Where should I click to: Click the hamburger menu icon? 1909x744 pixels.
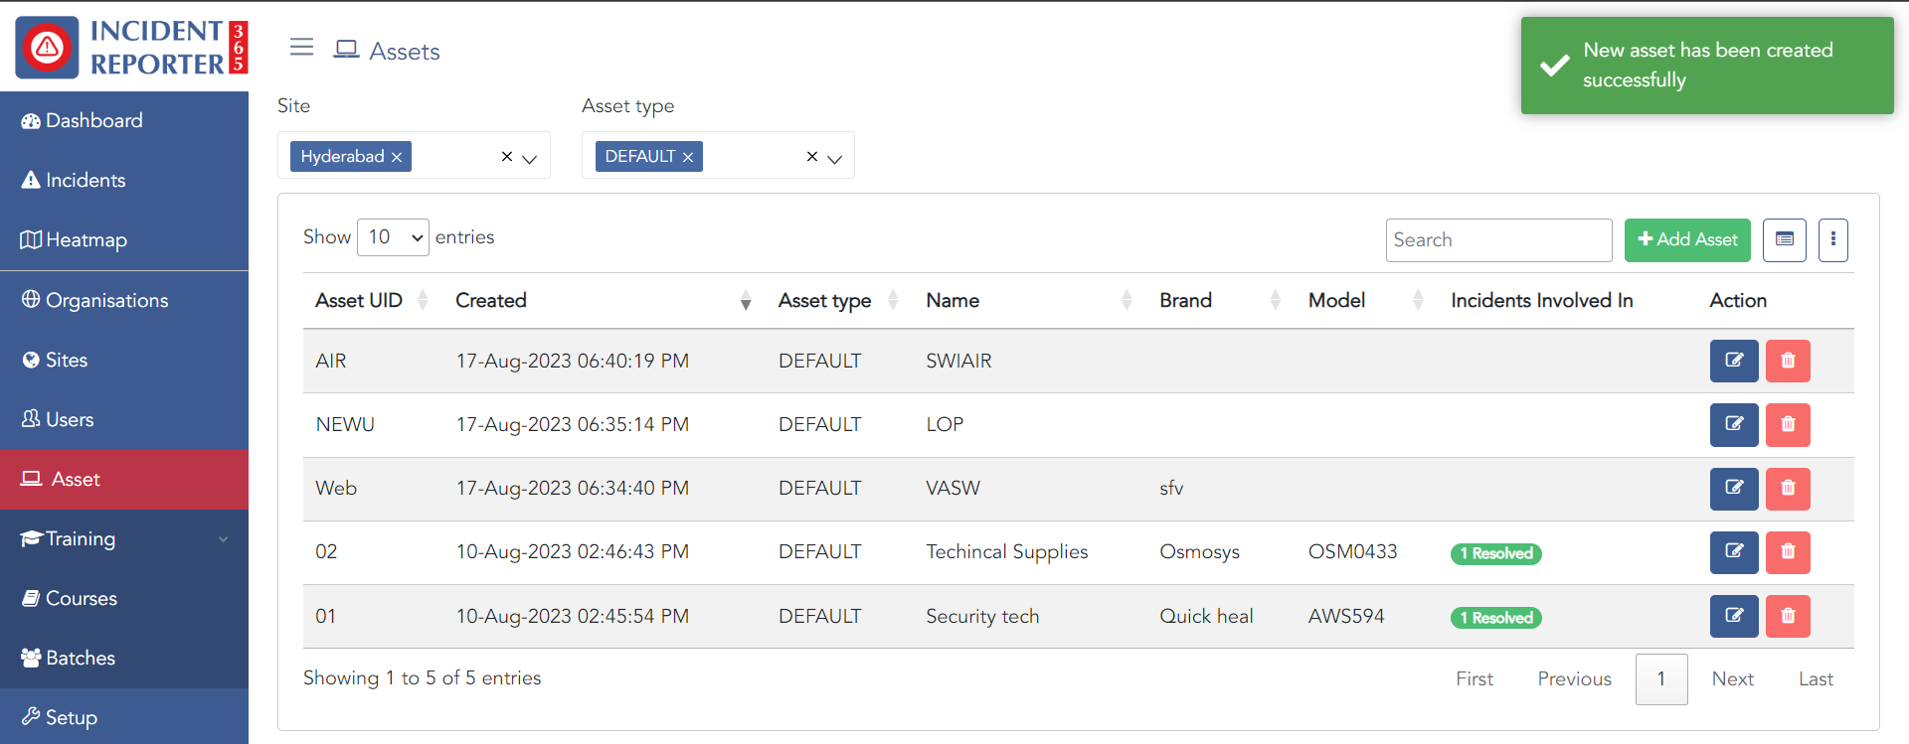point(301,47)
